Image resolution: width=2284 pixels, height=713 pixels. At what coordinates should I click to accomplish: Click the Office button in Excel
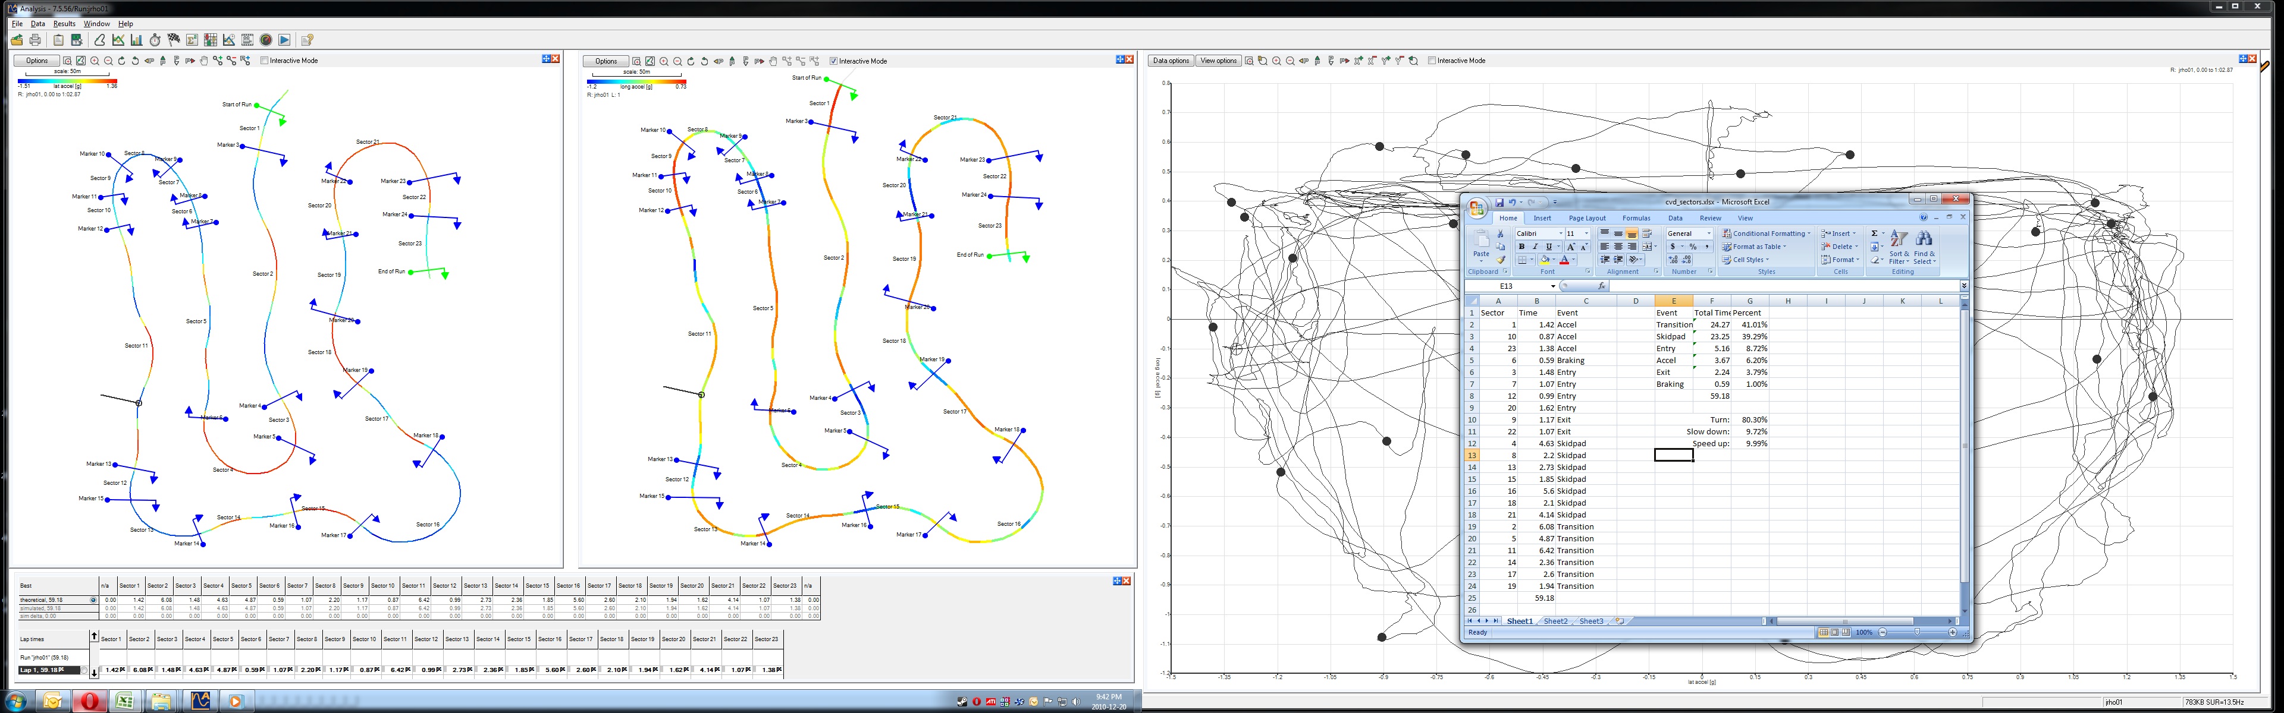pos(1477,209)
